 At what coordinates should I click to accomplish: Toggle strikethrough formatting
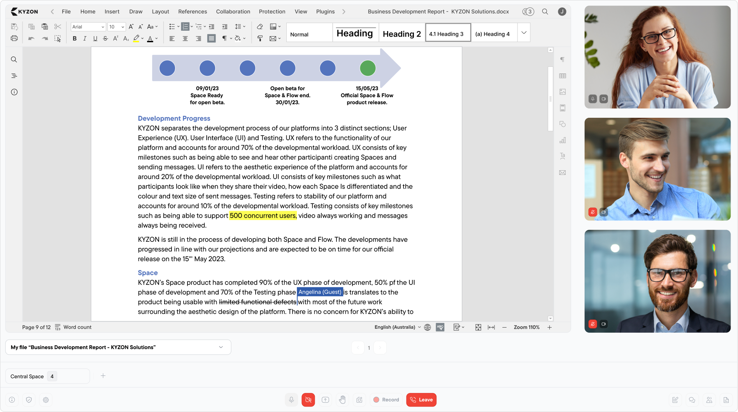(105, 38)
